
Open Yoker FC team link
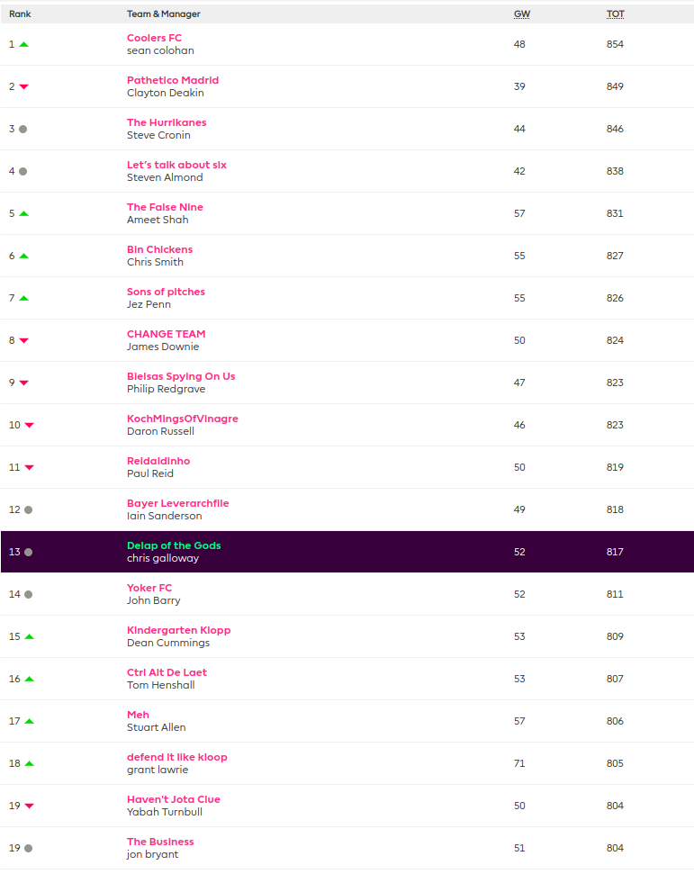[x=149, y=588]
